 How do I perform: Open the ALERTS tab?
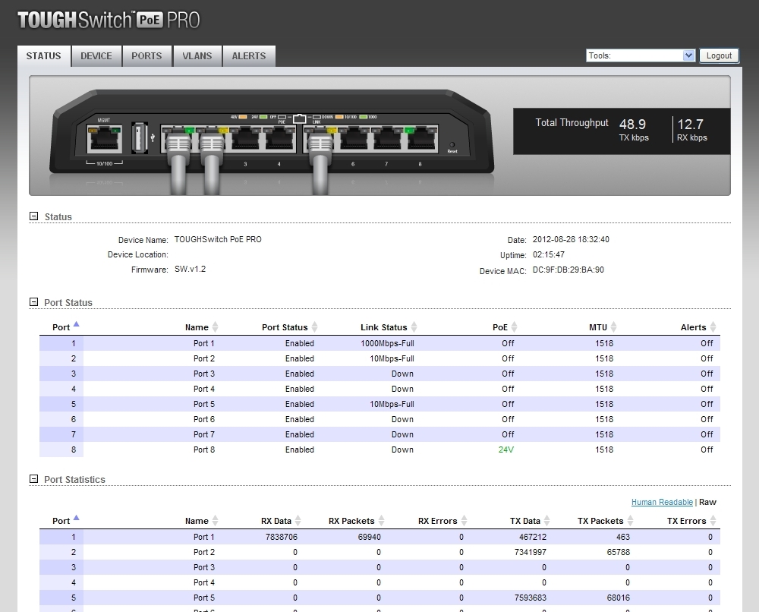tap(249, 56)
